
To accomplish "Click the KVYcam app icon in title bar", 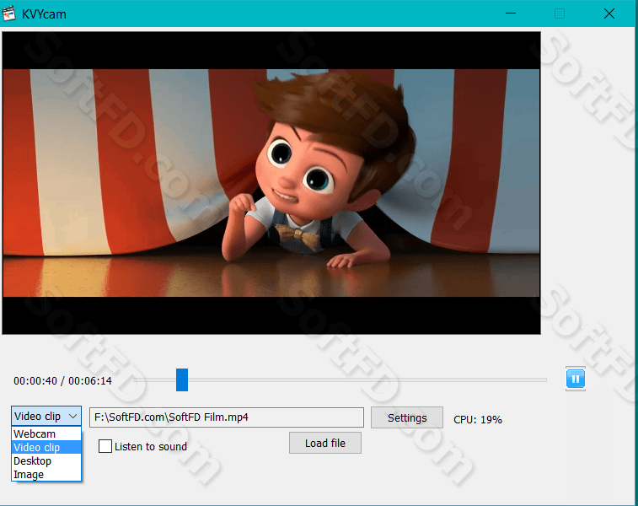I will coord(8,13).
